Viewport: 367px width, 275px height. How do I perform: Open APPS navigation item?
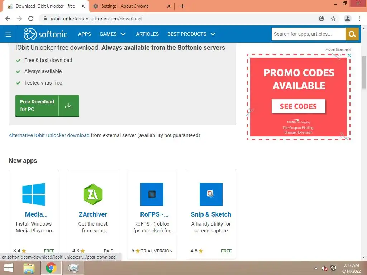85,34
